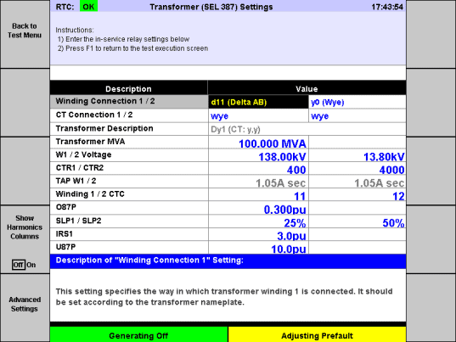Edit Winding 2 CTC value 12
The height and width of the screenshot is (342, 456).
tap(357, 194)
